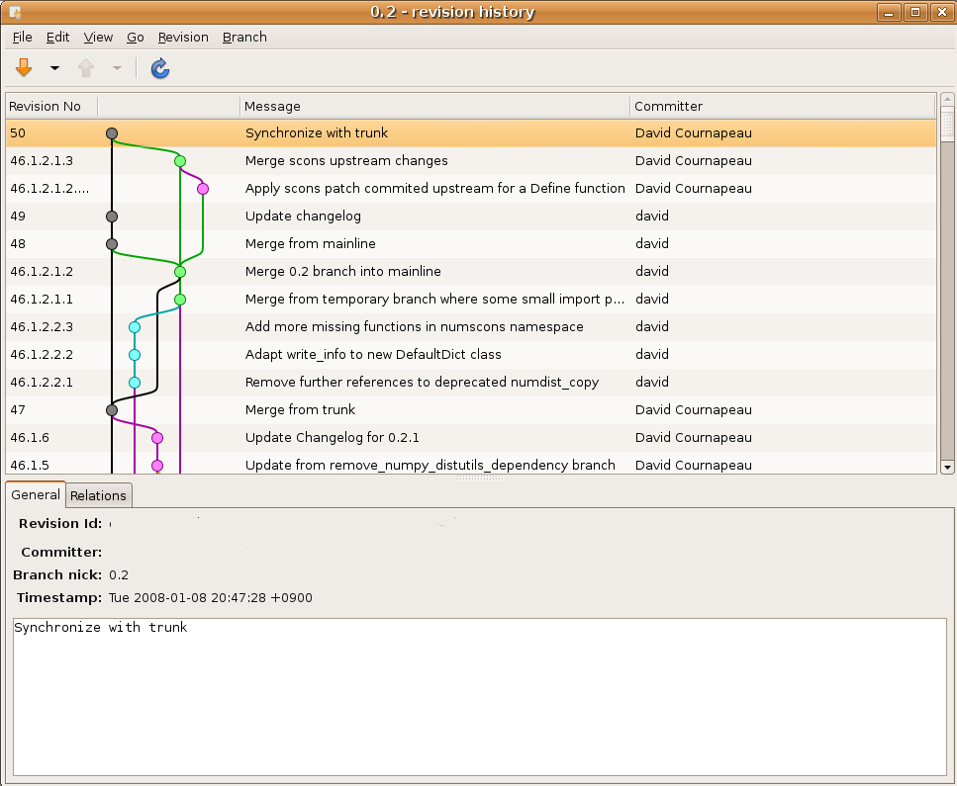957x786 pixels.
Task: Click the orange down arrow toolbar icon
Action: 24,68
